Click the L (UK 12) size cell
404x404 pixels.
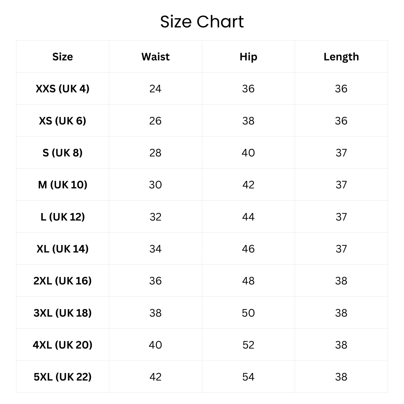coord(63,217)
